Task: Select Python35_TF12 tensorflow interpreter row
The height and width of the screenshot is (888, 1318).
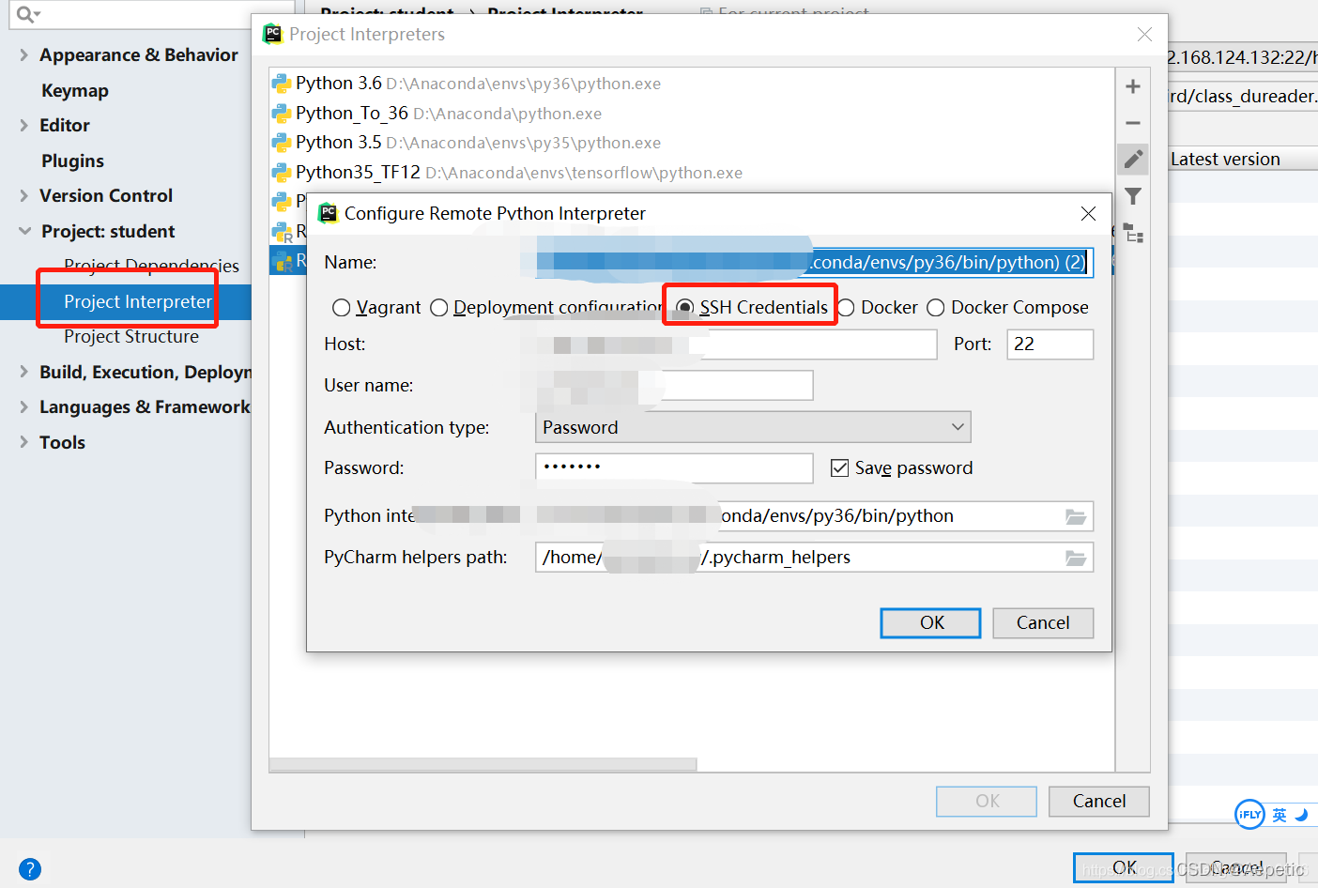Action: (x=691, y=173)
